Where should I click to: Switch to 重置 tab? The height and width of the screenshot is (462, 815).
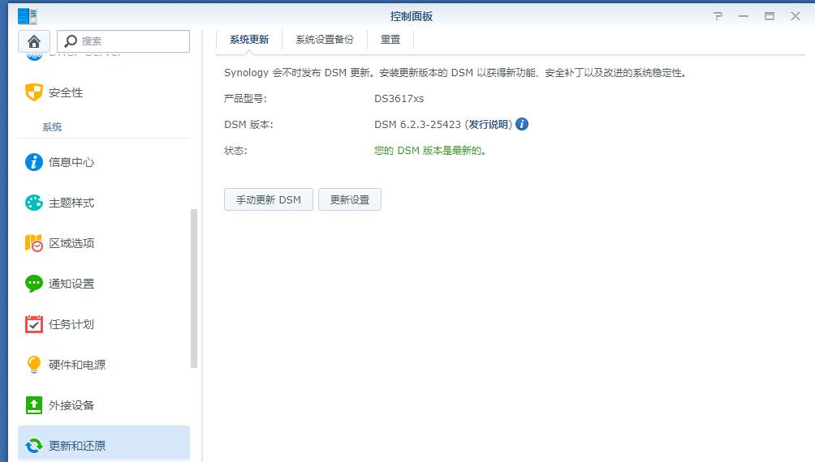(x=390, y=39)
